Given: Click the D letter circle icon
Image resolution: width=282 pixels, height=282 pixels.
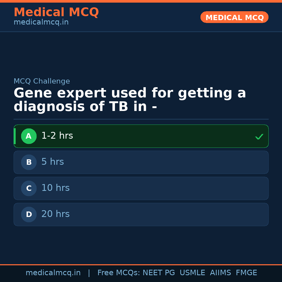Looking at the screenshot, I should pos(29,214).
